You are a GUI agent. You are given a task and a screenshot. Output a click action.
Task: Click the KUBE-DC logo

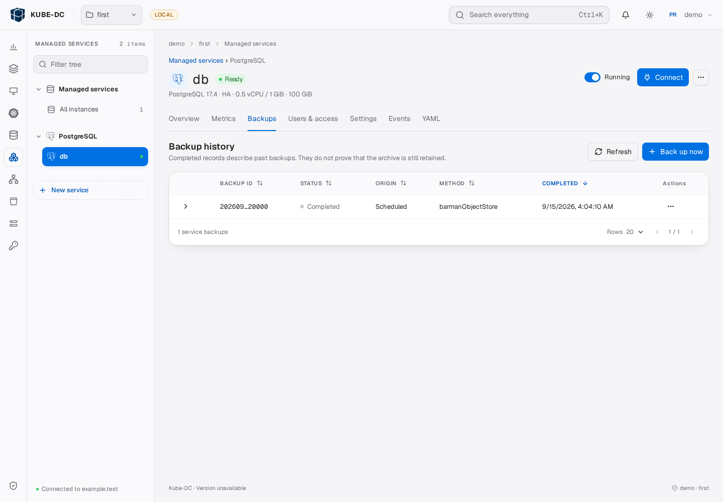coord(38,15)
